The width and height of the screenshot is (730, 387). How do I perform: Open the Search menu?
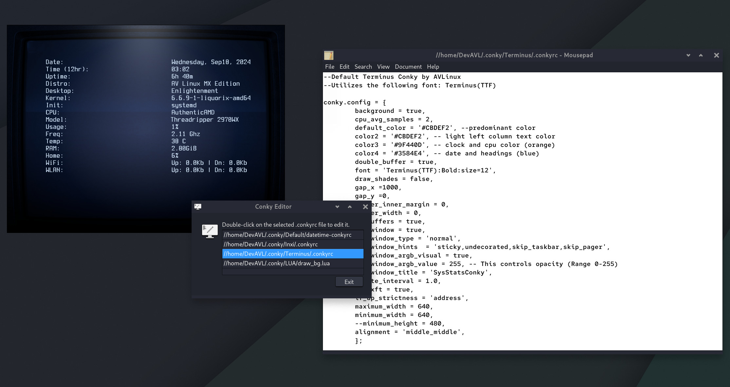click(x=363, y=67)
